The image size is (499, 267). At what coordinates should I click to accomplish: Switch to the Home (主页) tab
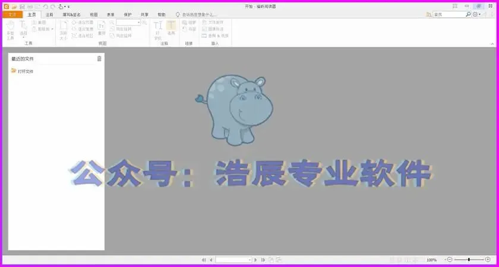(32, 15)
